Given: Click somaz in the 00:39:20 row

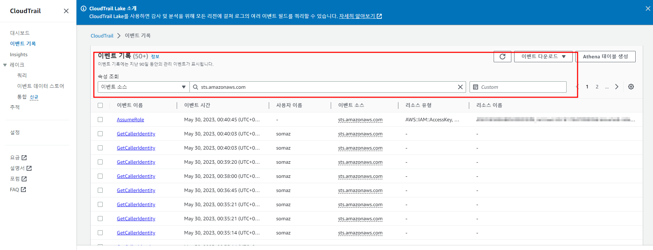Looking at the screenshot, I should point(283,162).
